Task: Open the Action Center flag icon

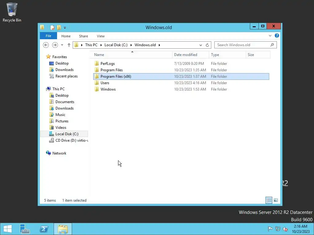Action: 270,229
